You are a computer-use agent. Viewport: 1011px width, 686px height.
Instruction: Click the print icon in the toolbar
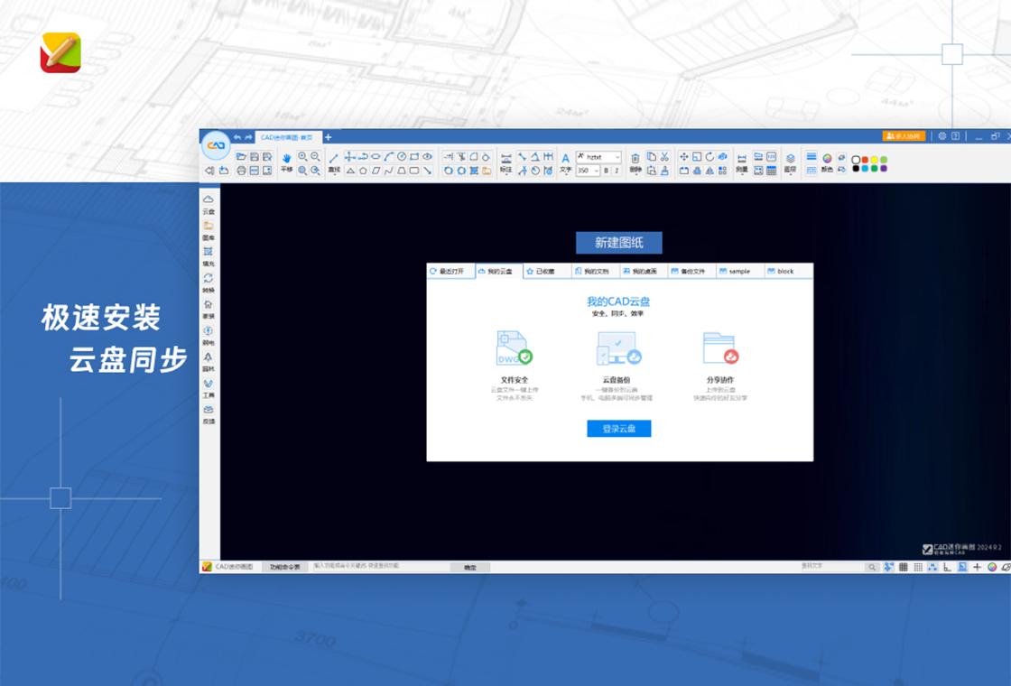click(x=241, y=171)
